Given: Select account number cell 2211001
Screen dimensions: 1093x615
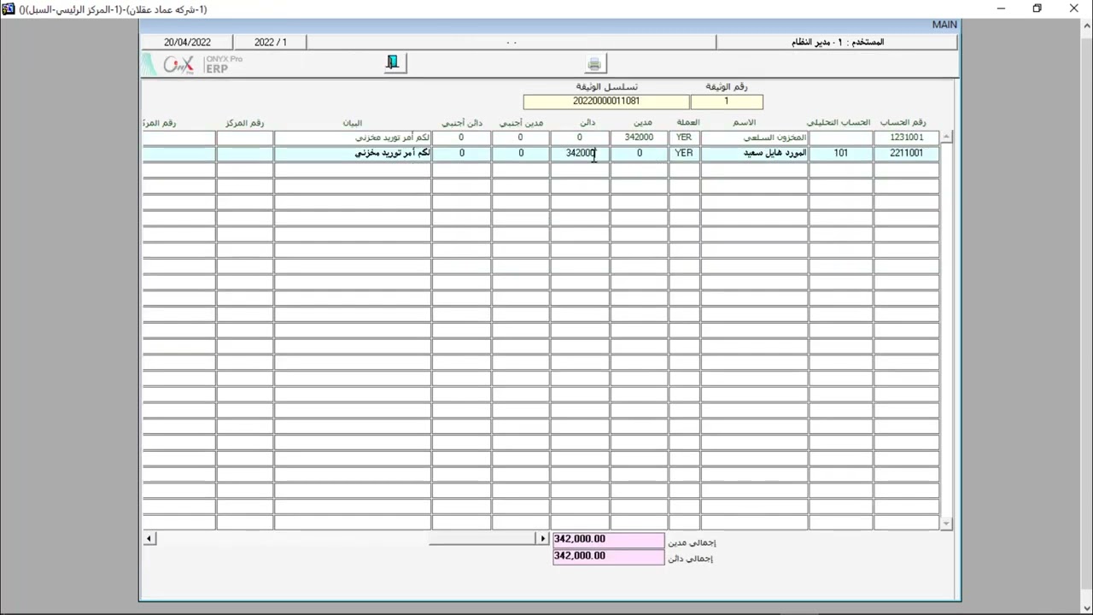Looking at the screenshot, I should (x=906, y=153).
